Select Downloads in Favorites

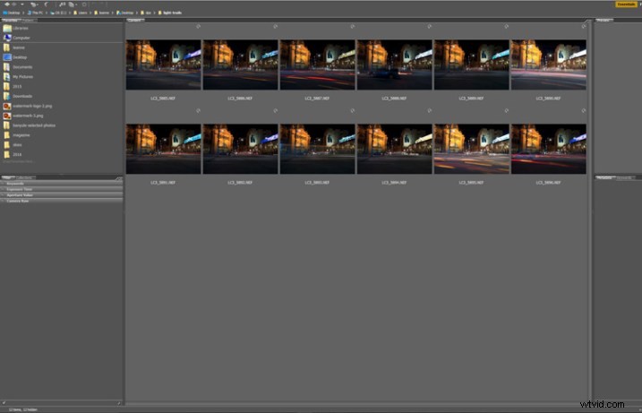[x=17, y=96]
